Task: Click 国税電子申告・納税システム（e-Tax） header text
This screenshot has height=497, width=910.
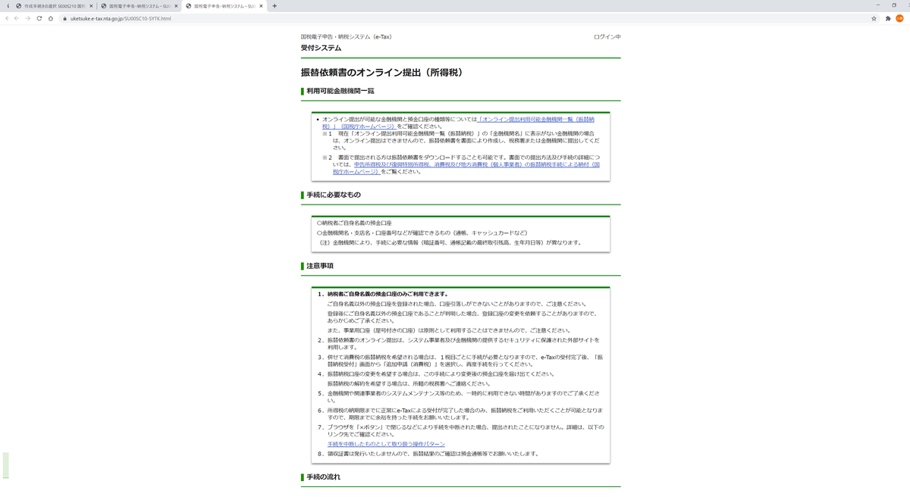Action: (x=347, y=36)
